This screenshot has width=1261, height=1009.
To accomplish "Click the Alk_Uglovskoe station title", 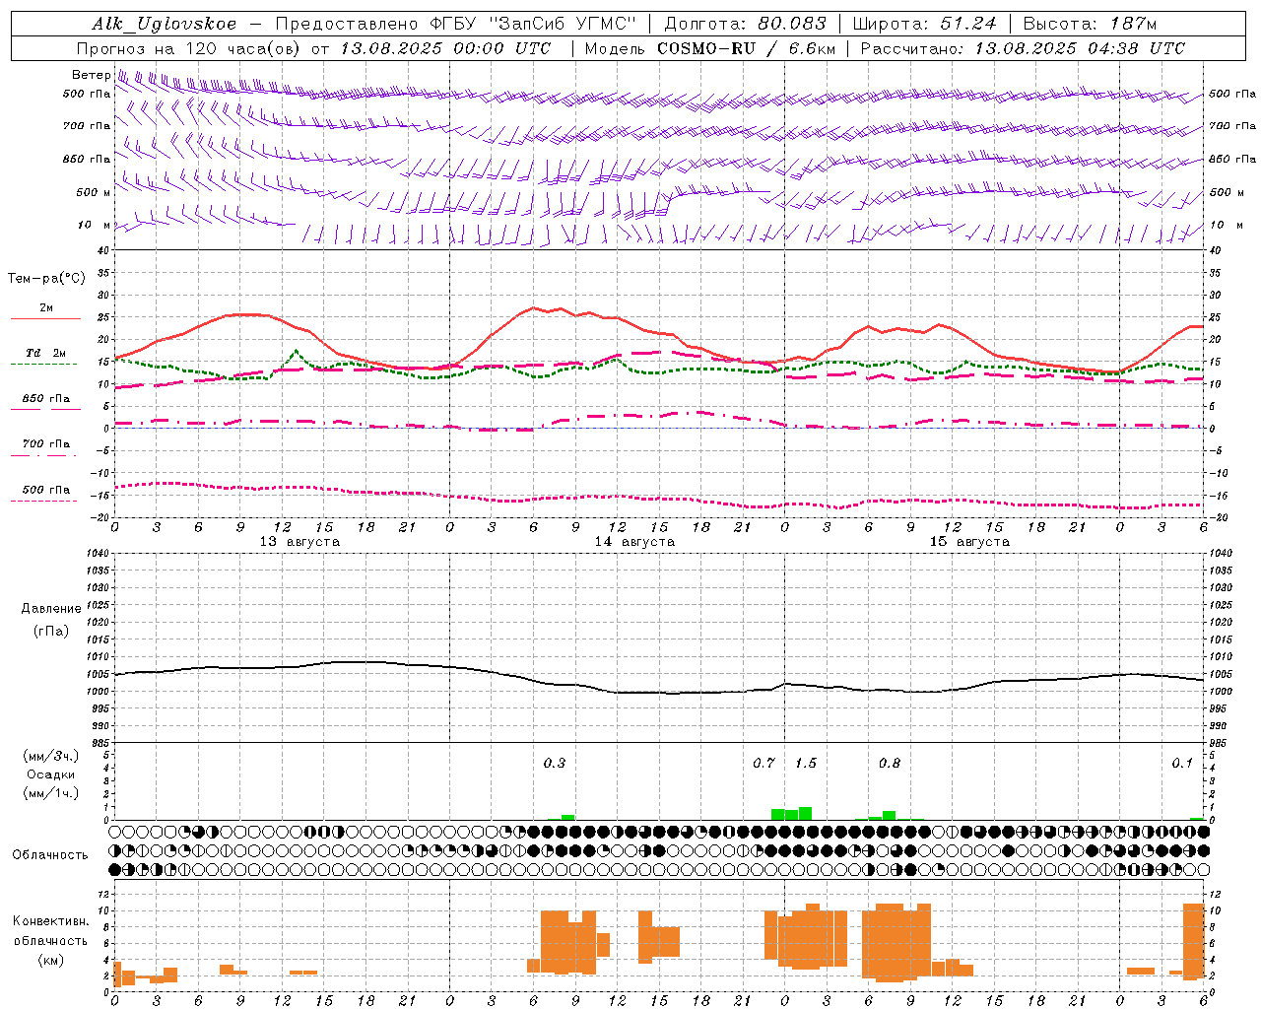I will coord(165,24).
